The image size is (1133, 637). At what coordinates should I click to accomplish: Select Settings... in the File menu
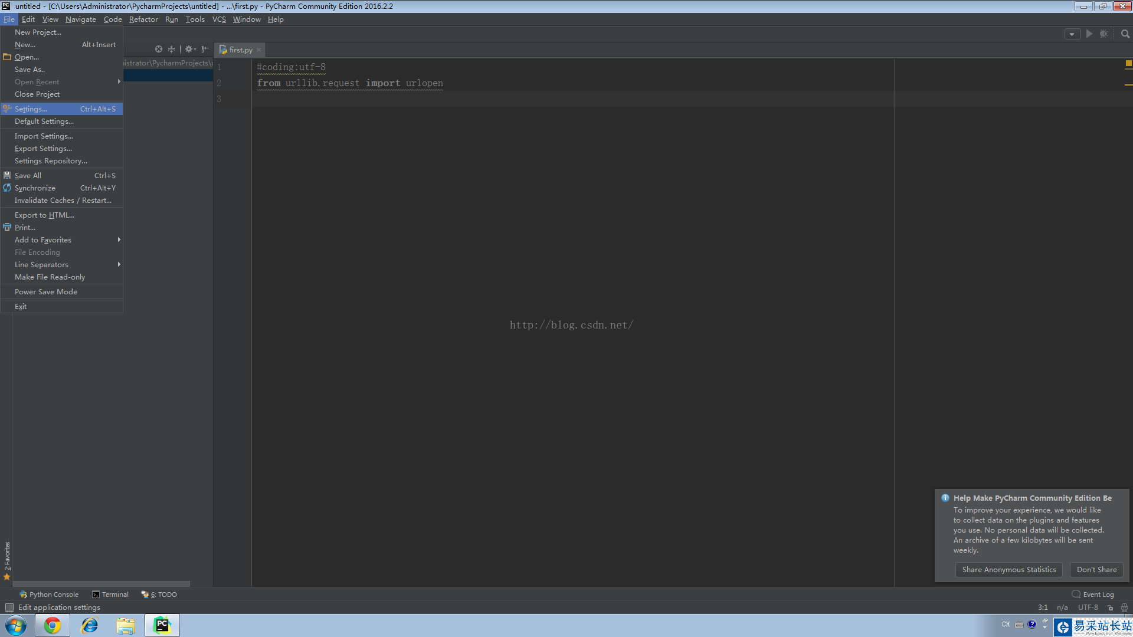(31, 109)
